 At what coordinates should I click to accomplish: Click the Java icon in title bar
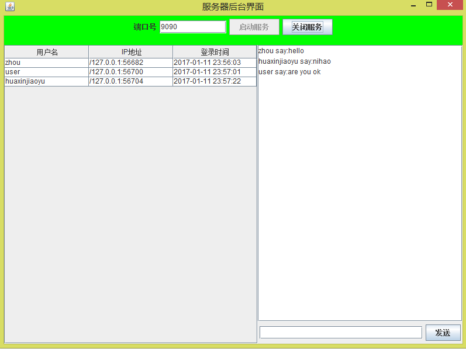(10, 6)
